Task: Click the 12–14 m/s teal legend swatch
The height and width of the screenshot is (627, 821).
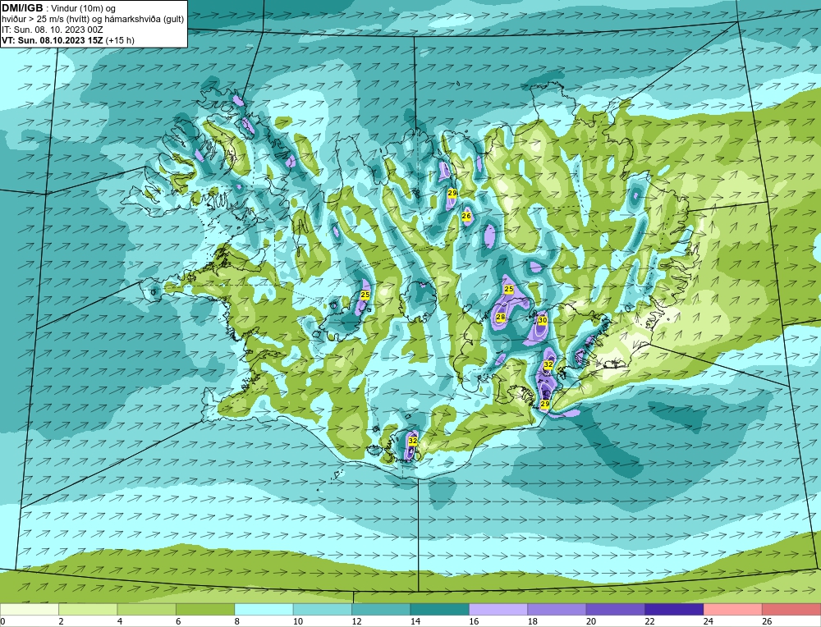Action: (x=381, y=609)
